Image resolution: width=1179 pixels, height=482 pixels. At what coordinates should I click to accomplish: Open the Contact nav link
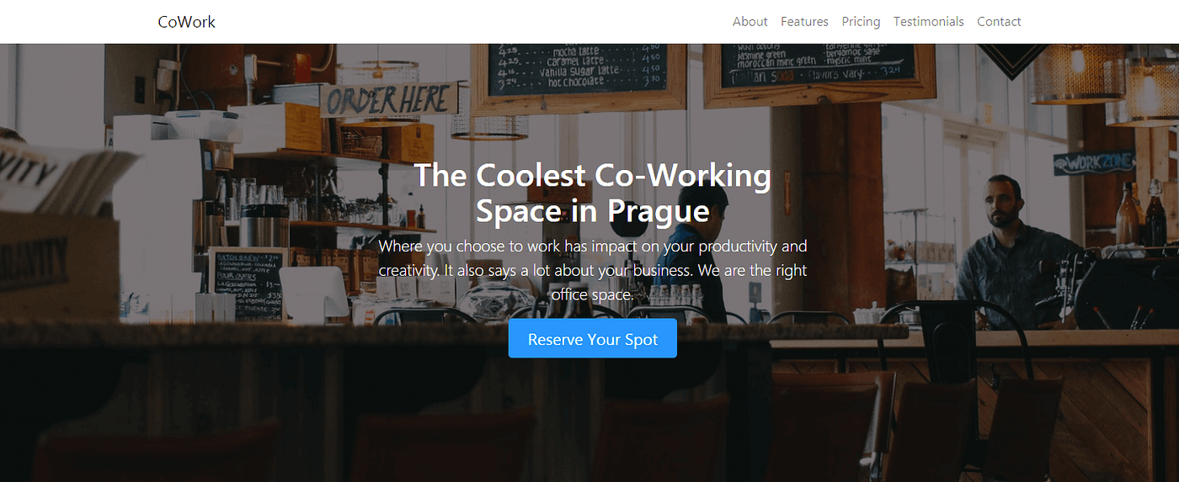[999, 22]
